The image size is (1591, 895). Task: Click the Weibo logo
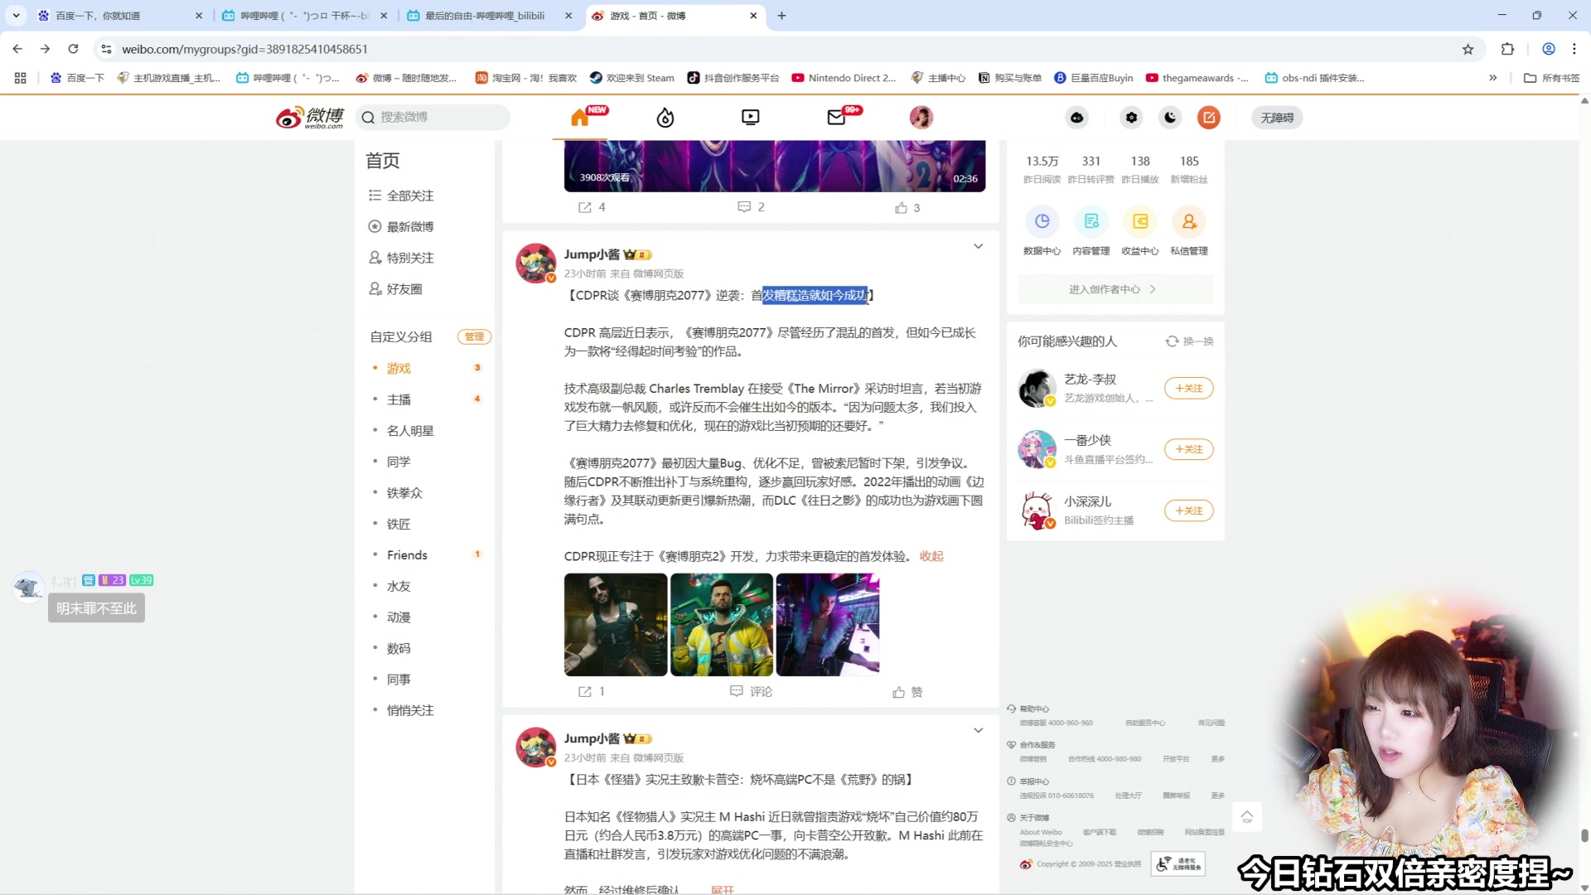coord(310,118)
